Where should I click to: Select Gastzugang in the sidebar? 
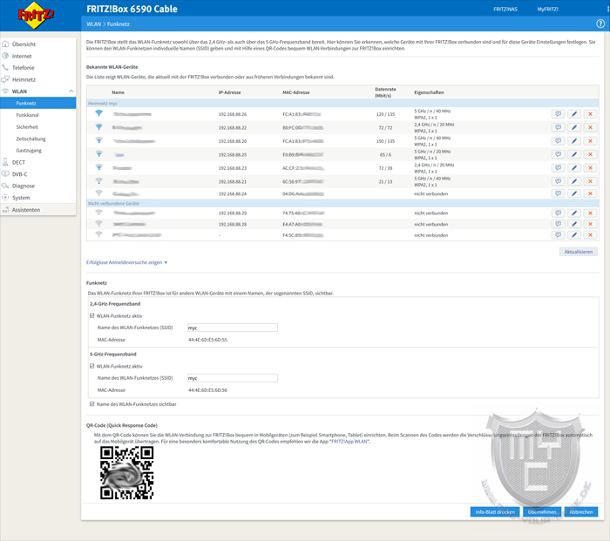[x=29, y=150]
